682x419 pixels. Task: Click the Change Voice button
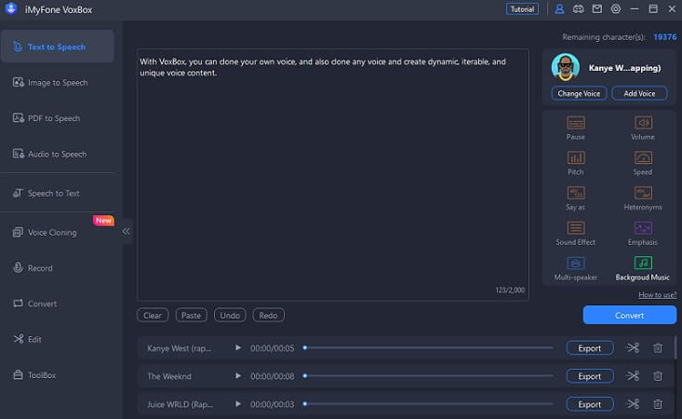tap(579, 93)
